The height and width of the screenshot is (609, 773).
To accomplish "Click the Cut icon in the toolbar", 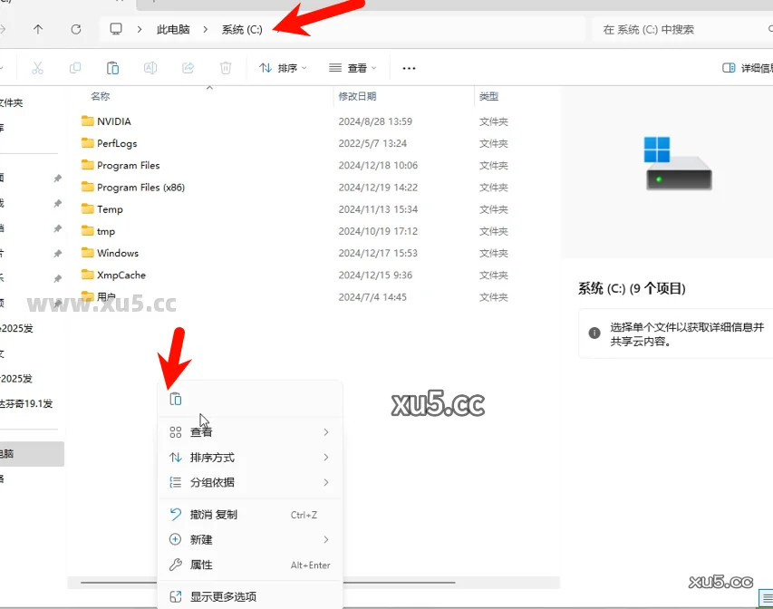I will point(40,67).
